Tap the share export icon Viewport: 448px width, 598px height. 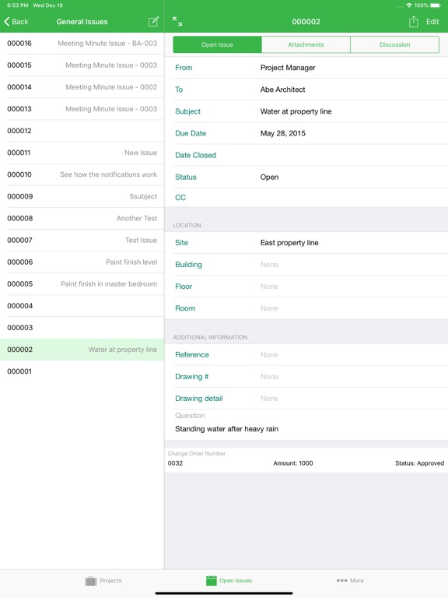413,22
